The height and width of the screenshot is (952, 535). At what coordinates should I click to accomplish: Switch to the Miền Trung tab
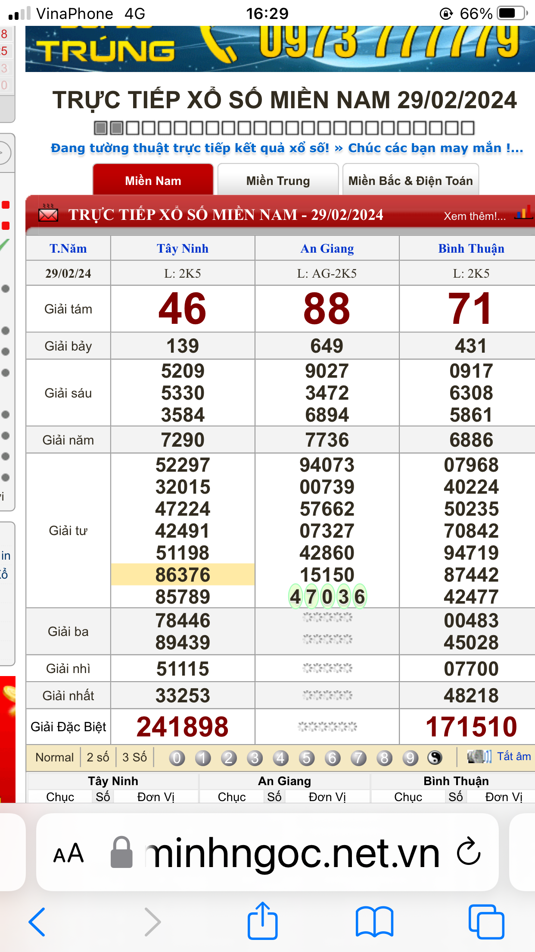pyautogui.click(x=278, y=181)
